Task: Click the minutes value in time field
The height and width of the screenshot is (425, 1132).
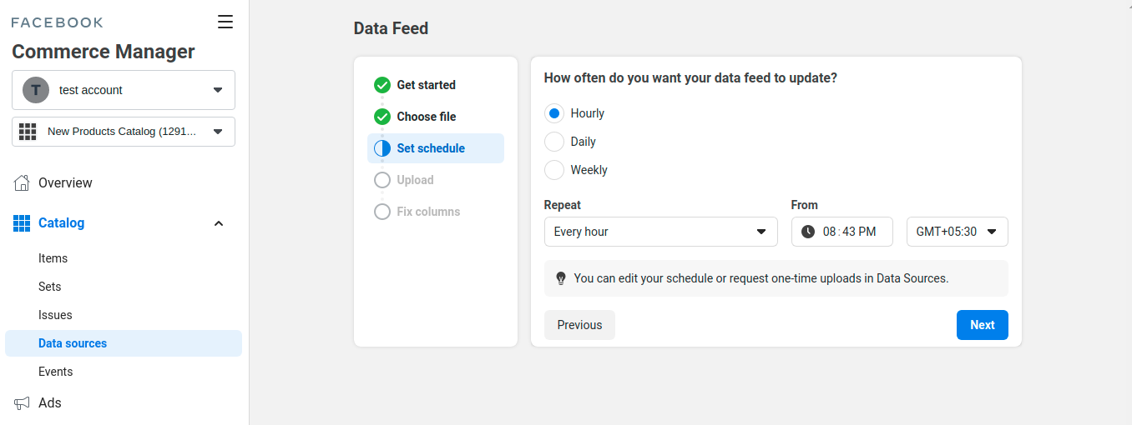Action: pos(849,232)
